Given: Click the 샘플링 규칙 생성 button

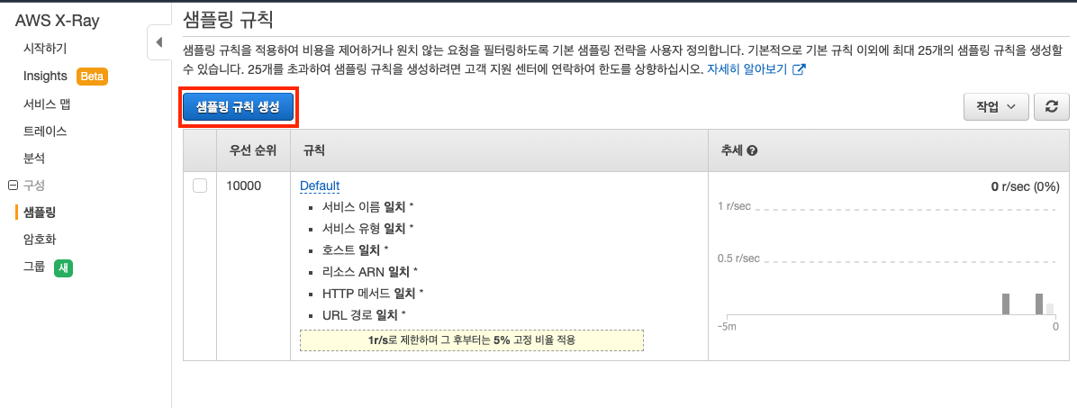Looking at the screenshot, I should (x=239, y=107).
